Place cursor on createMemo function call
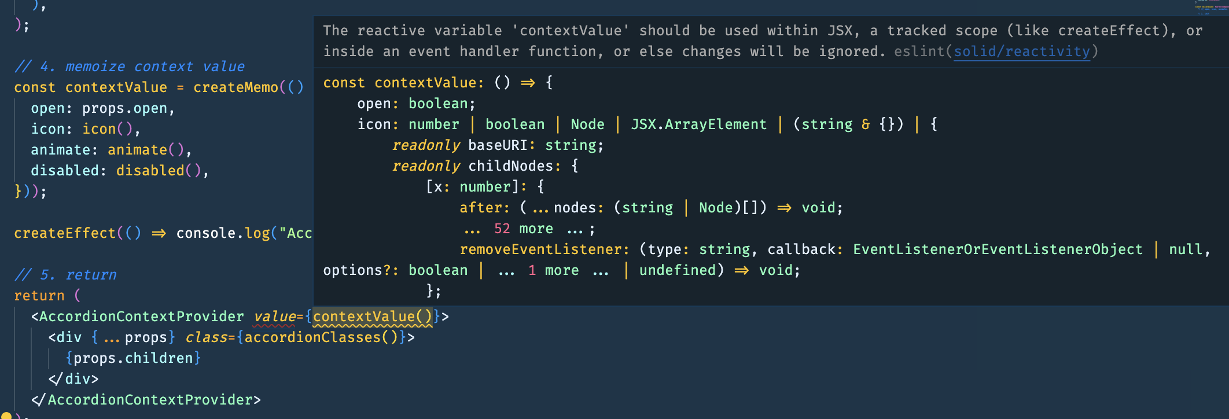Screen dimensions: 1229x419 [x=236, y=87]
